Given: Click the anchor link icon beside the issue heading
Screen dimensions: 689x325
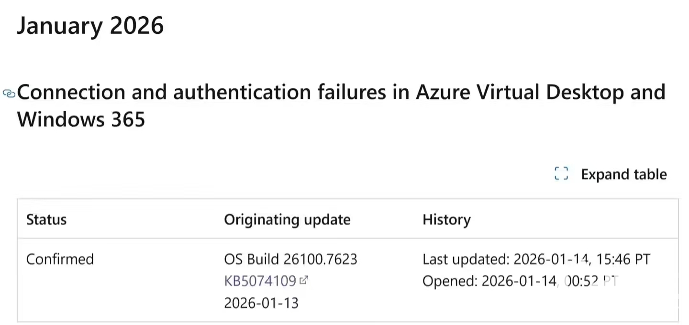Looking at the screenshot, I should click(9, 93).
